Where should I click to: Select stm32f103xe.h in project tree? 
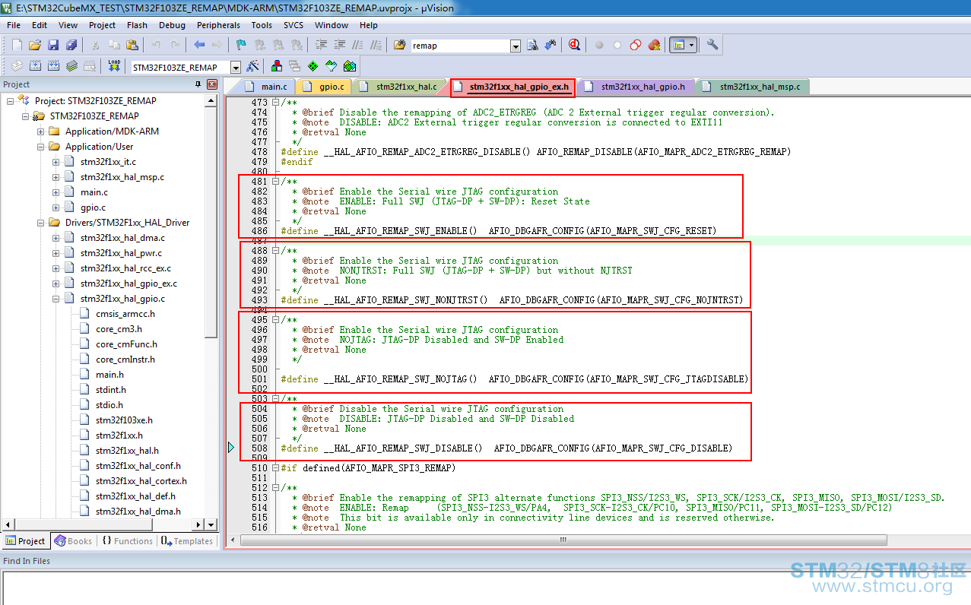[x=124, y=420]
